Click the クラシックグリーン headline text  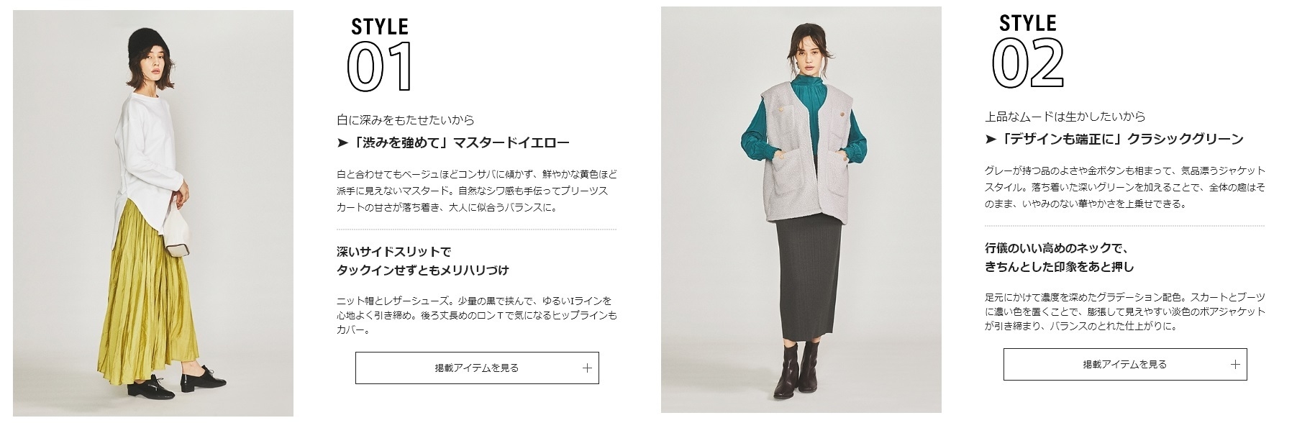coord(1185,139)
